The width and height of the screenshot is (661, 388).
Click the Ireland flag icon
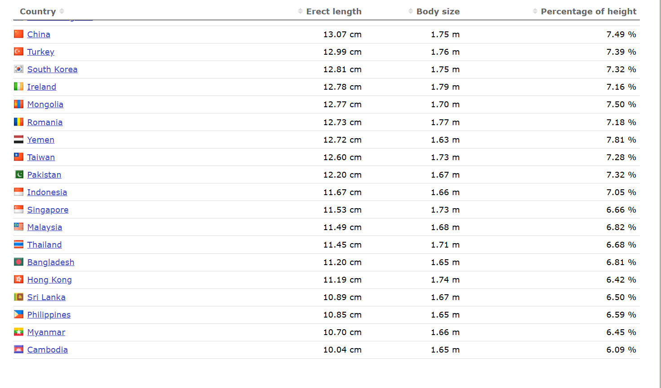click(18, 87)
